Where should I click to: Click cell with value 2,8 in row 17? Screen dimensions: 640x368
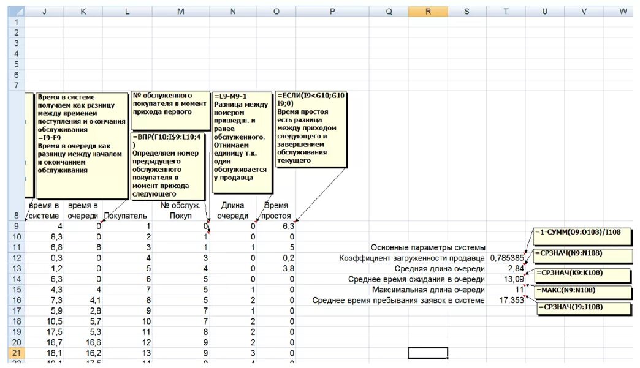pos(83,311)
